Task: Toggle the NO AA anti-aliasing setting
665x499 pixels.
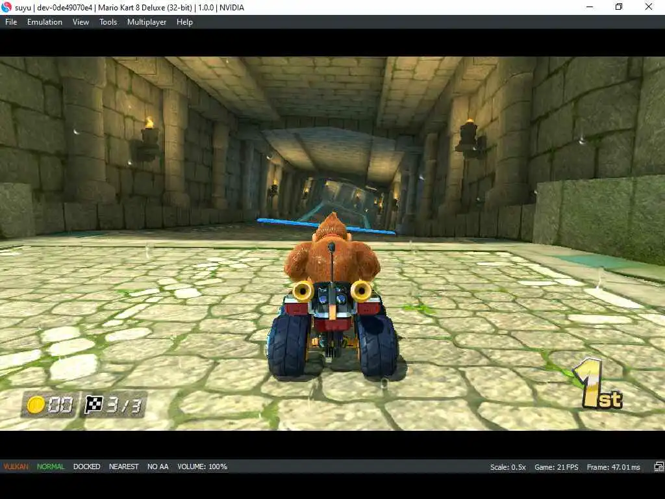Action: point(158,467)
